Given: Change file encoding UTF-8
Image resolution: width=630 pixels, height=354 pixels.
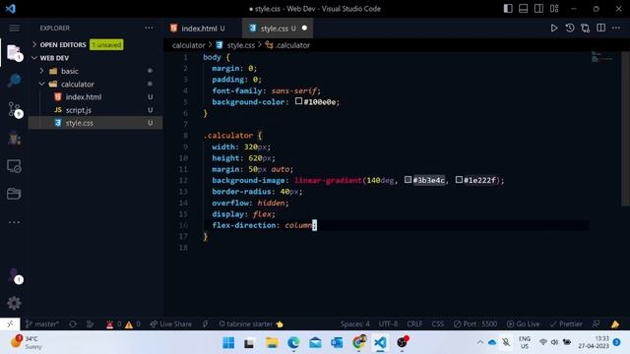Looking at the screenshot, I should 388,324.
